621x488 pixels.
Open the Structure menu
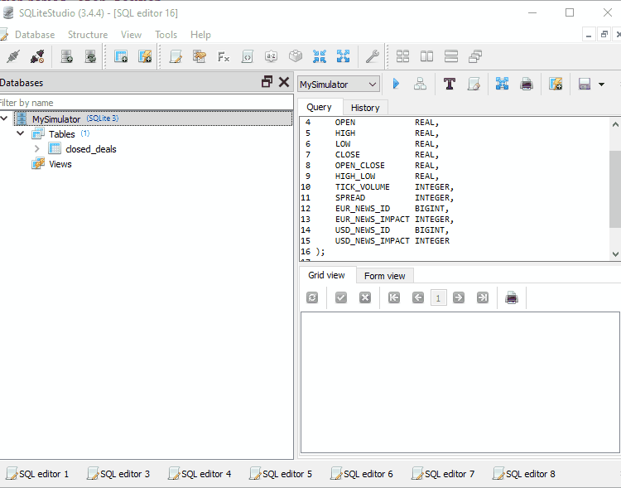(88, 35)
